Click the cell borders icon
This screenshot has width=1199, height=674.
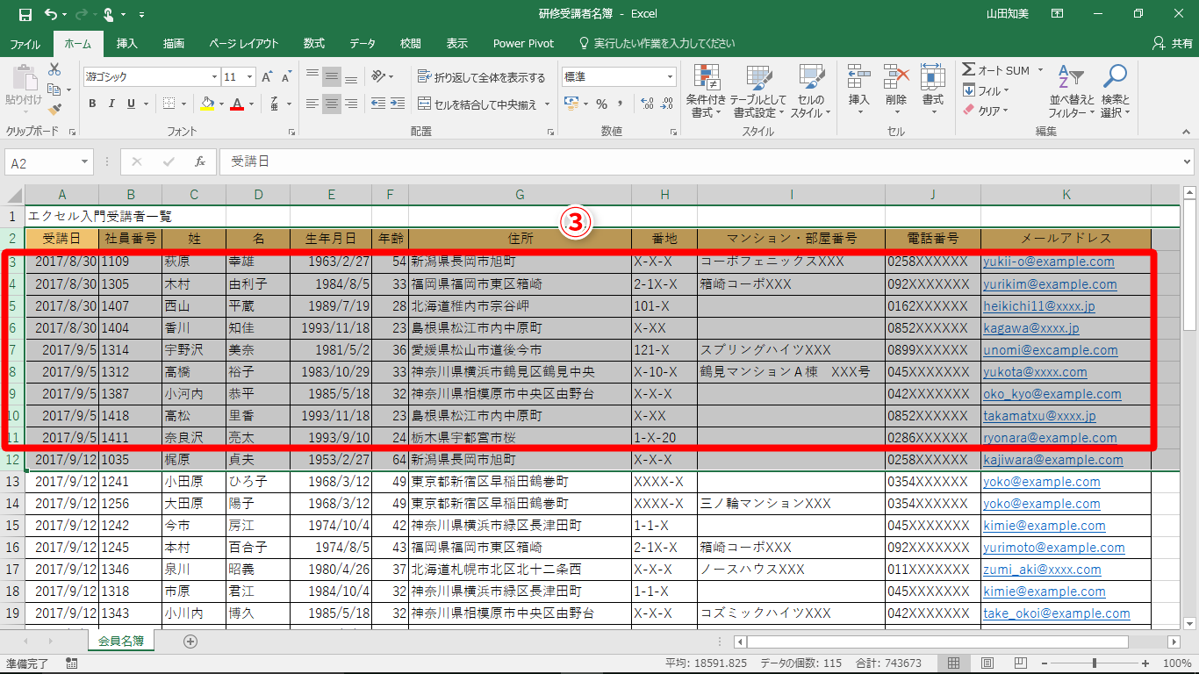pyautogui.click(x=169, y=104)
